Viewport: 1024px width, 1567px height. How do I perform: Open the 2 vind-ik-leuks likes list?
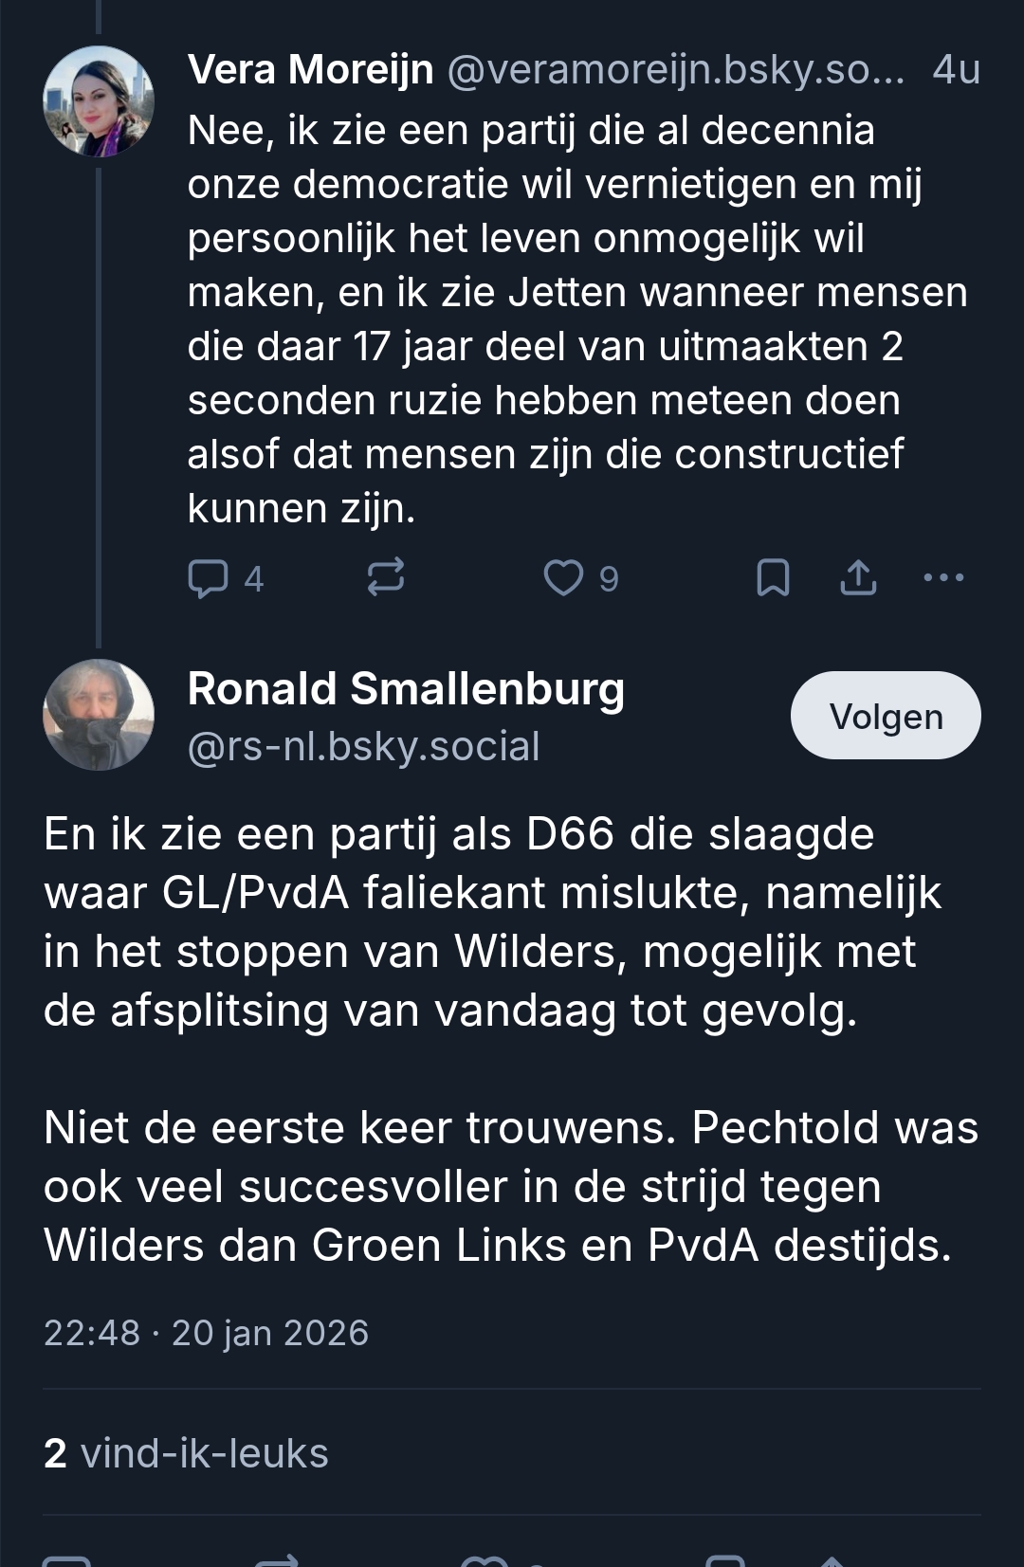[x=186, y=1453]
